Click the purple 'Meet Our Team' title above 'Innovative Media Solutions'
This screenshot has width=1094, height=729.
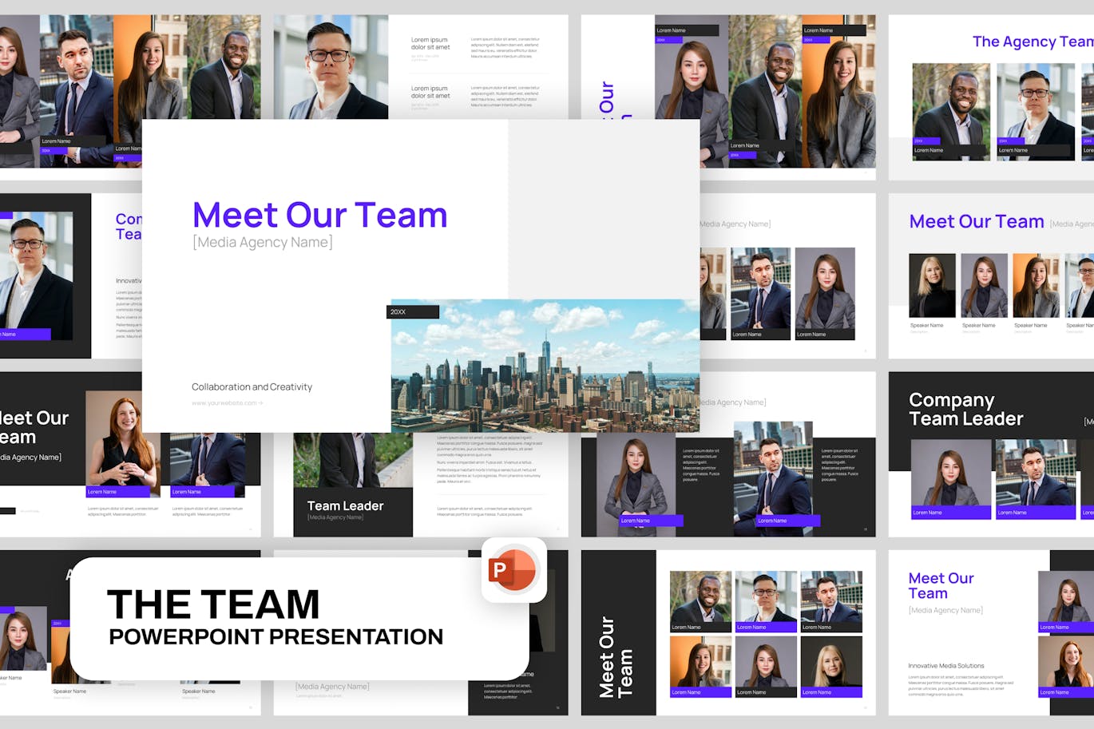click(941, 585)
